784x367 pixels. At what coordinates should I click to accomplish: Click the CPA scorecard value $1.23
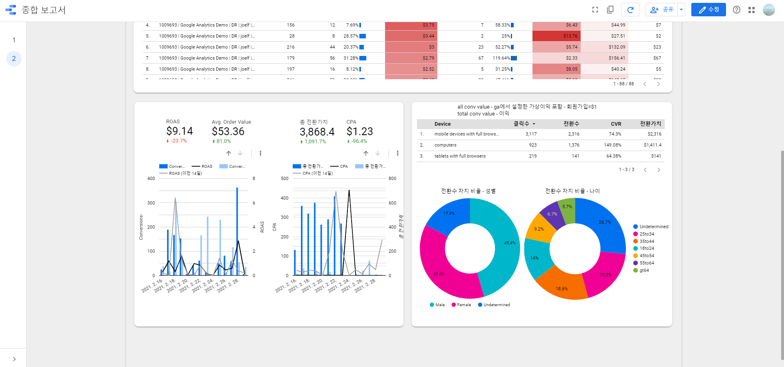360,131
